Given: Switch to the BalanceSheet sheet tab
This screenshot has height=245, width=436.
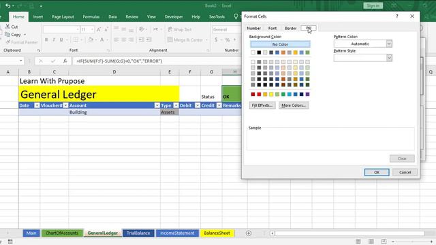Looking at the screenshot, I should [217, 233].
